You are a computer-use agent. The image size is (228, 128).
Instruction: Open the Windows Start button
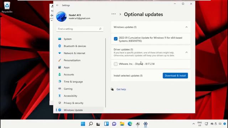[83, 124]
